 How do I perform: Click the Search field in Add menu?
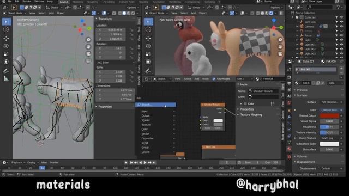[155, 105]
